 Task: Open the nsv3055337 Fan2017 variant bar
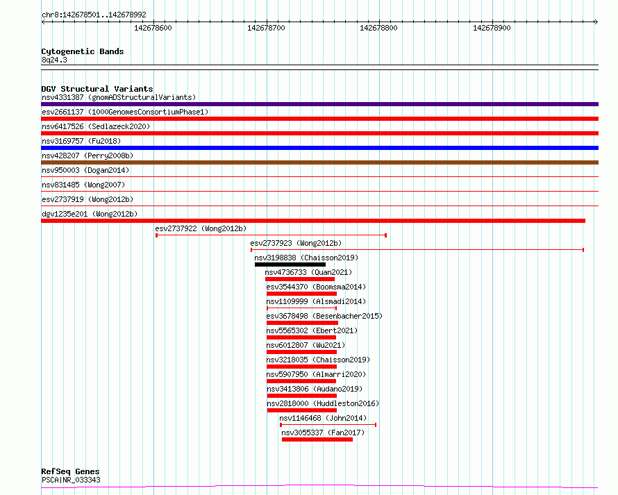(317, 439)
